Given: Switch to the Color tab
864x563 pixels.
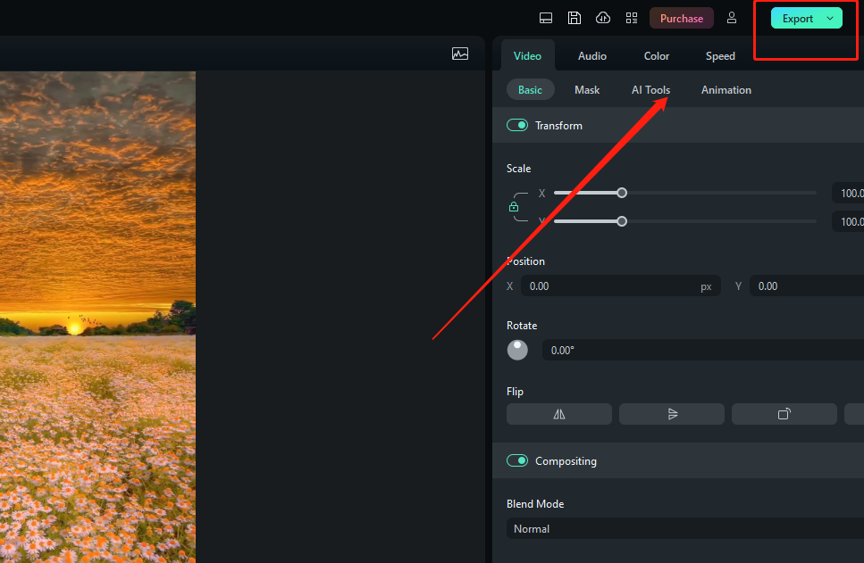Looking at the screenshot, I should point(656,55).
